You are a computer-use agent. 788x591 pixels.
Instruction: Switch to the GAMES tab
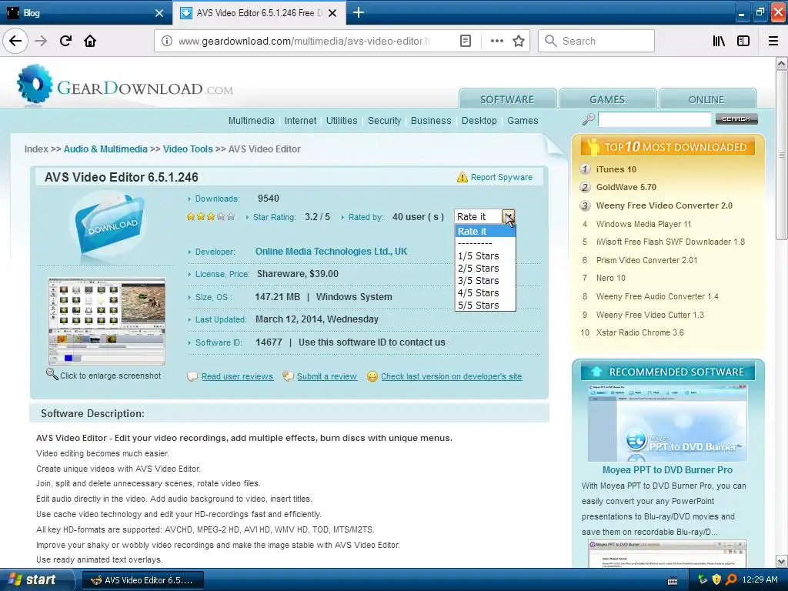coord(607,99)
